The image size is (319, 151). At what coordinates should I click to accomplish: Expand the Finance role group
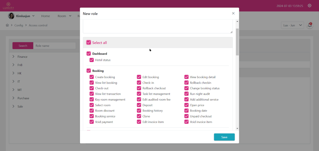point(14,57)
